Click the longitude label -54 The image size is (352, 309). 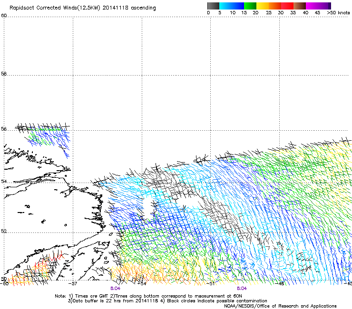tap(142, 284)
